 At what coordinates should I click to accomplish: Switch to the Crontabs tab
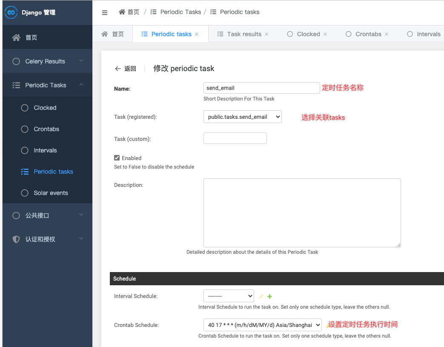[367, 34]
